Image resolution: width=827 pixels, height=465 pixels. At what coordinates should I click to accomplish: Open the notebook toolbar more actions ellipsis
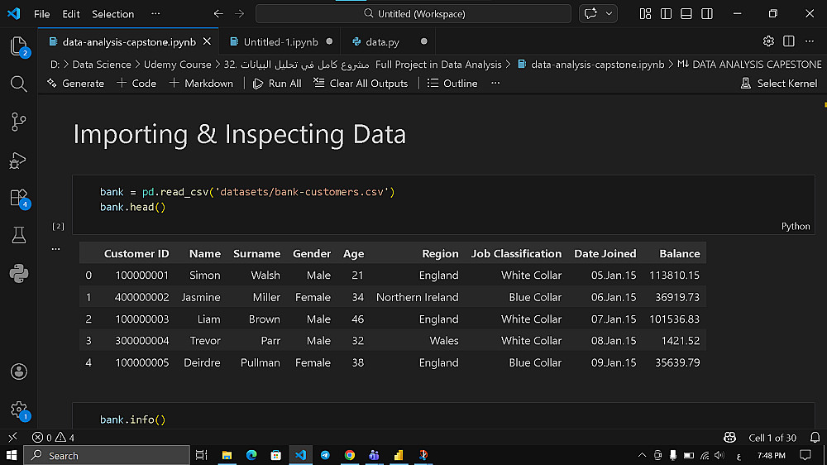click(x=495, y=84)
